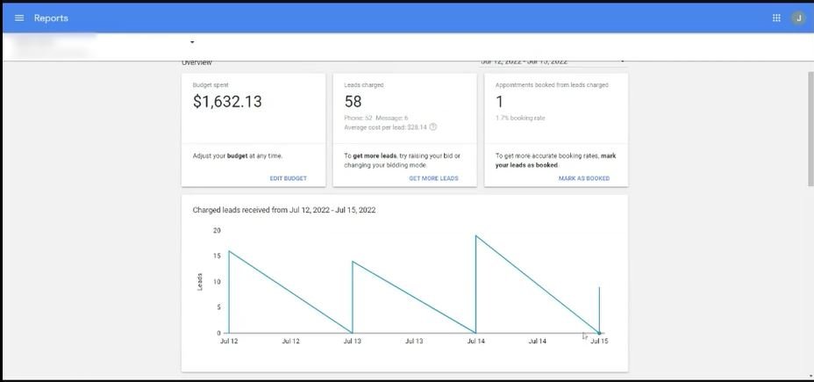Select the Budget spent card amount
Screen dimensions: 814x382
227,101
